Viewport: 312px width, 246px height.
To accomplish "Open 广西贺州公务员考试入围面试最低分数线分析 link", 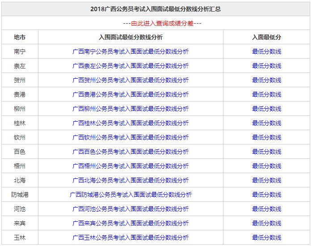I will (131, 80).
